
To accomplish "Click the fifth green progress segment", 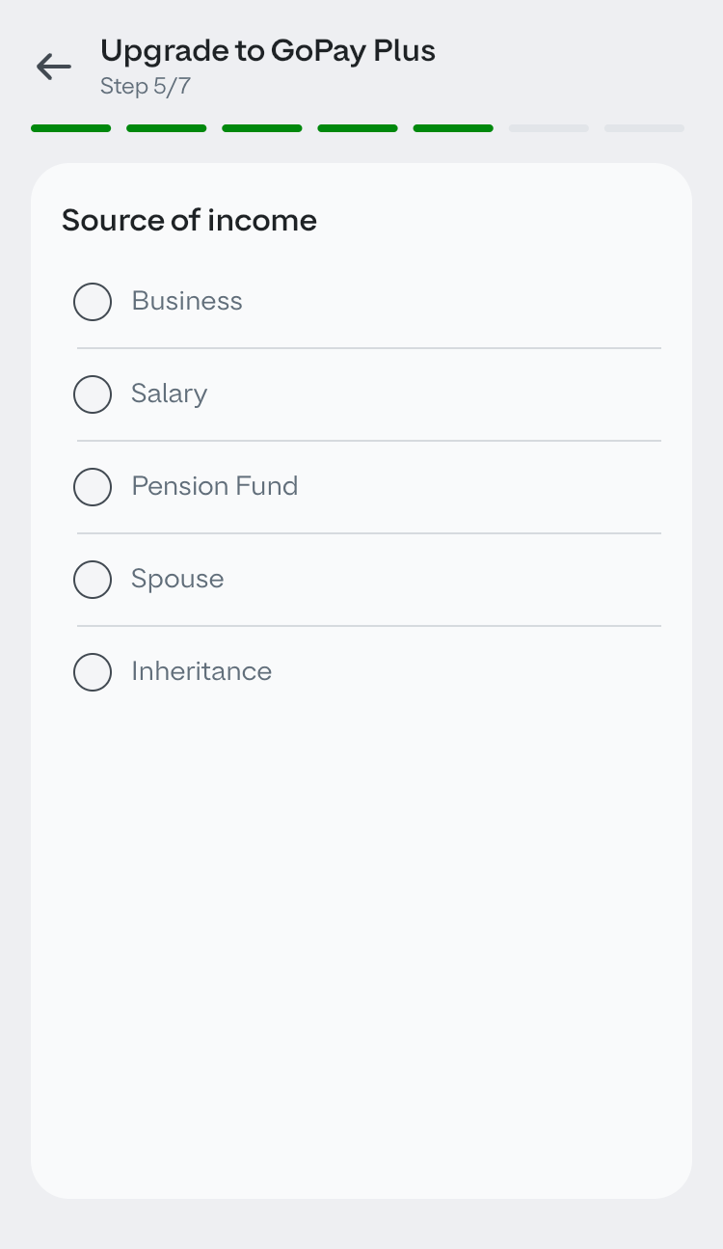I will coord(453,128).
